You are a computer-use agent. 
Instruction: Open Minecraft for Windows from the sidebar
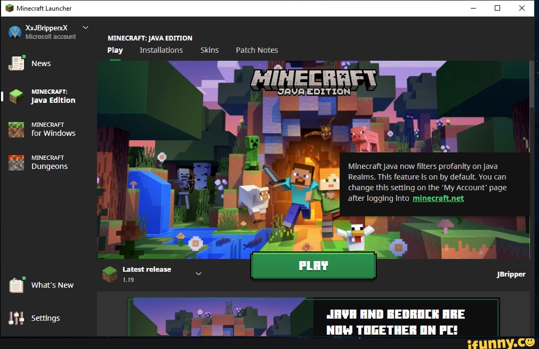click(46, 129)
